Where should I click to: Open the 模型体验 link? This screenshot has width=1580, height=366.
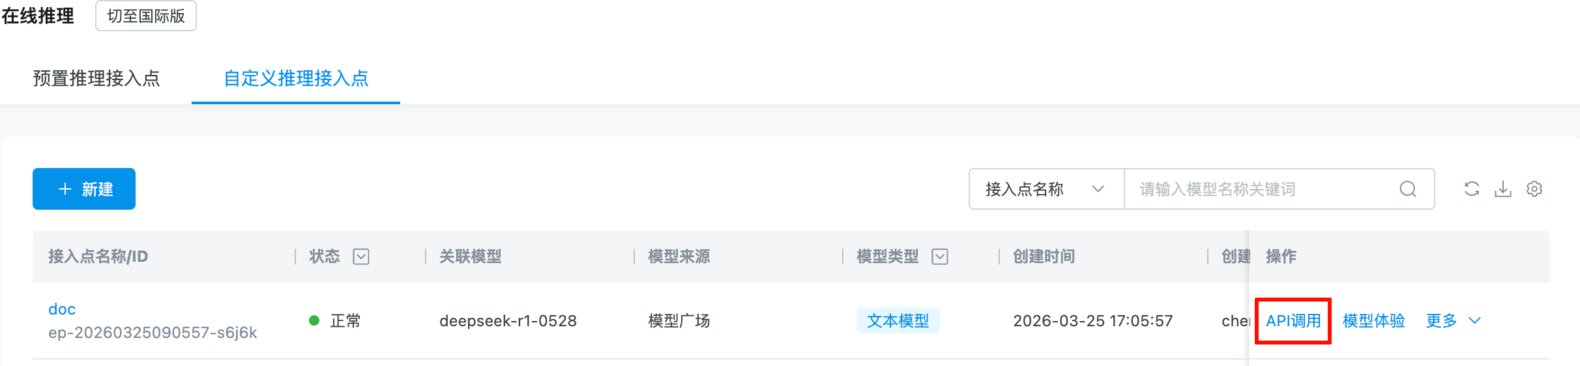(x=1373, y=320)
